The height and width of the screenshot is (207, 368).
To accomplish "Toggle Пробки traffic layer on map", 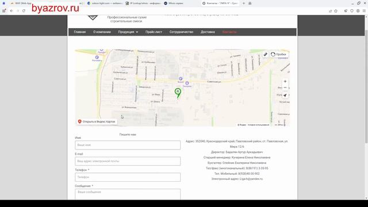I will tap(278, 54).
